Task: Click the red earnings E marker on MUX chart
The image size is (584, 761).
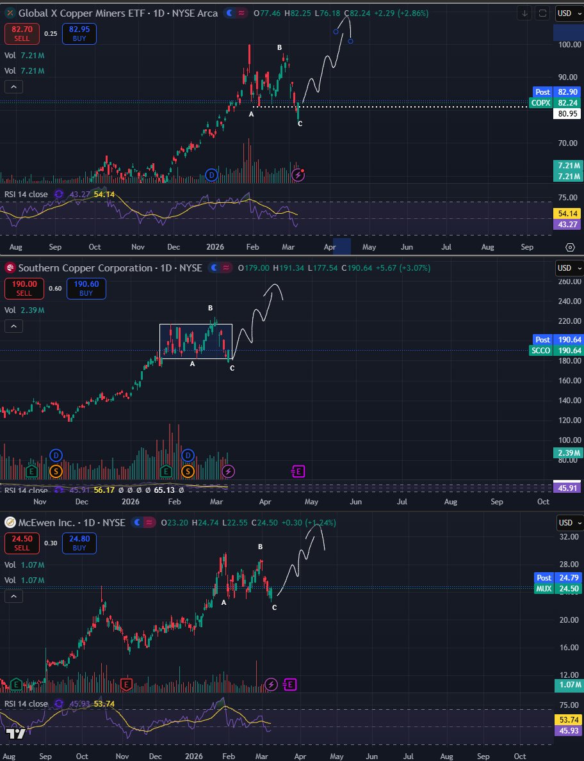Action: click(126, 684)
